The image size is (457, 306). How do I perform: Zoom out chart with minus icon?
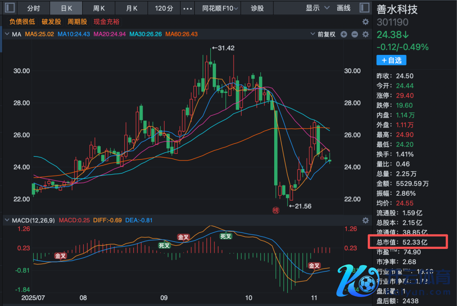(x=355, y=34)
